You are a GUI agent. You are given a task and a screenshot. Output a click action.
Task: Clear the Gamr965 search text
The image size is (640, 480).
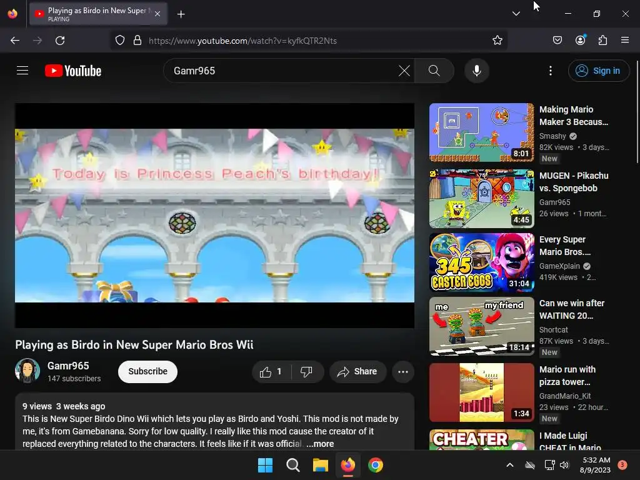pyautogui.click(x=404, y=71)
